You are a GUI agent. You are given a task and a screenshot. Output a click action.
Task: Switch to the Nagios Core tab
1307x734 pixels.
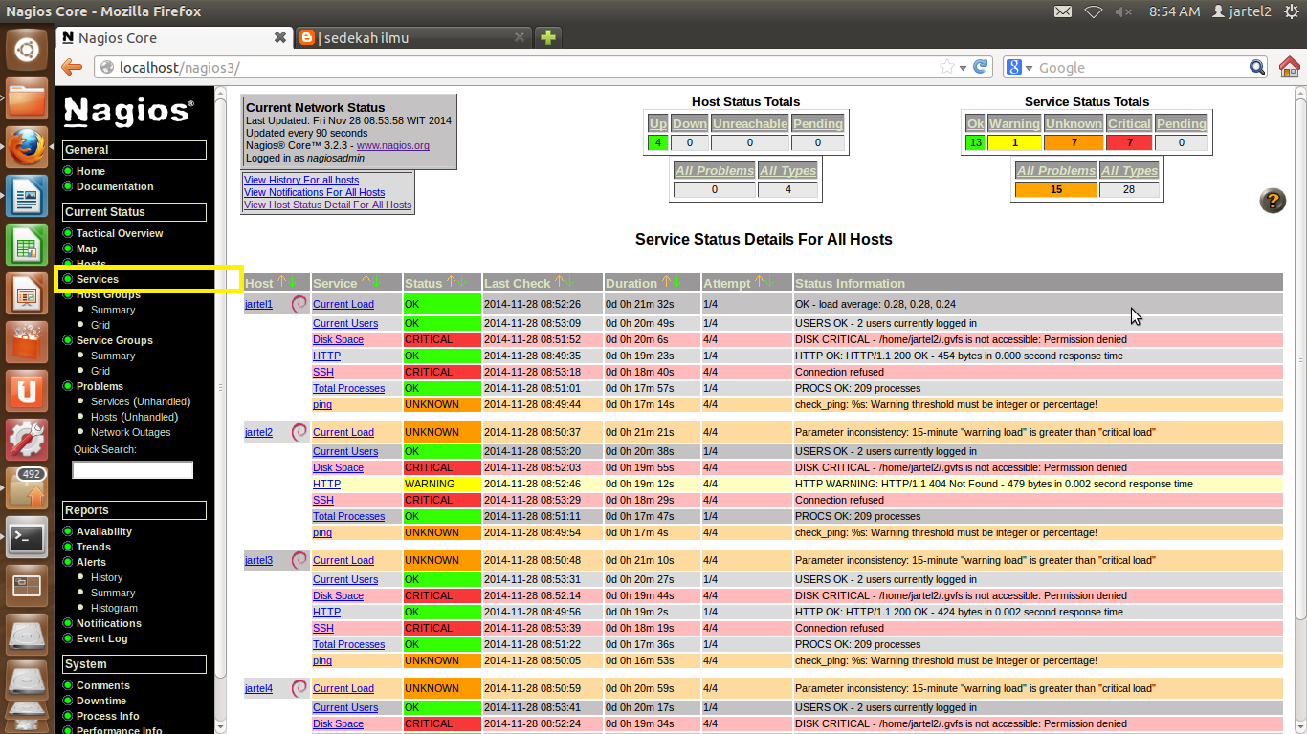172,38
